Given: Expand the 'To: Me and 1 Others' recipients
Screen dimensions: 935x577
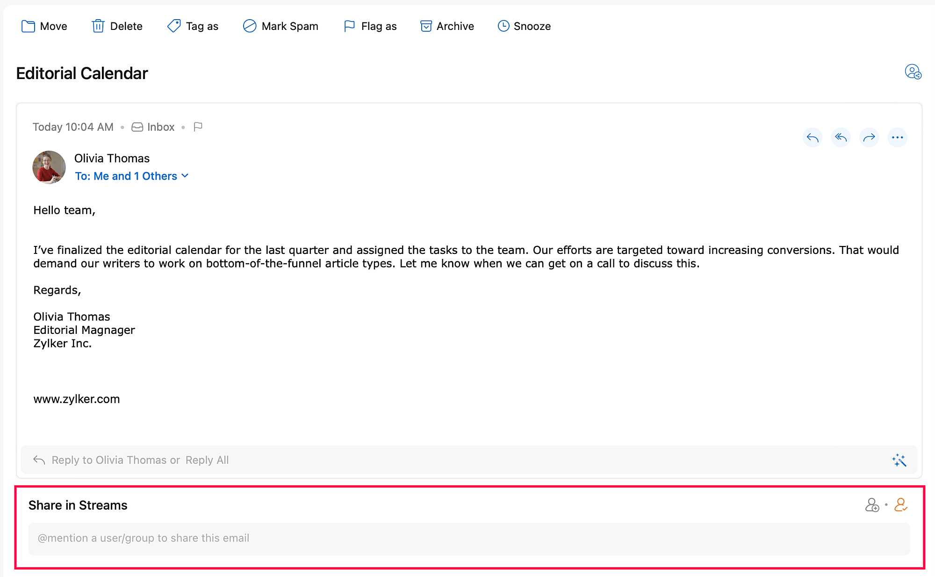Looking at the screenshot, I should click(132, 176).
